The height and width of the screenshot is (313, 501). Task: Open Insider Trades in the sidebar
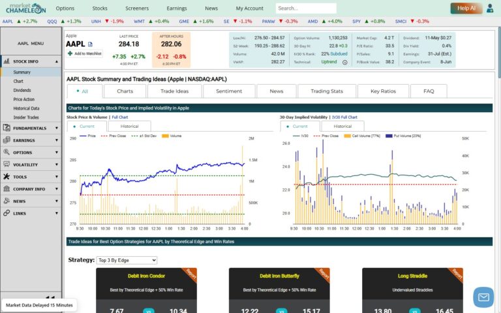pyautogui.click(x=26, y=117)
